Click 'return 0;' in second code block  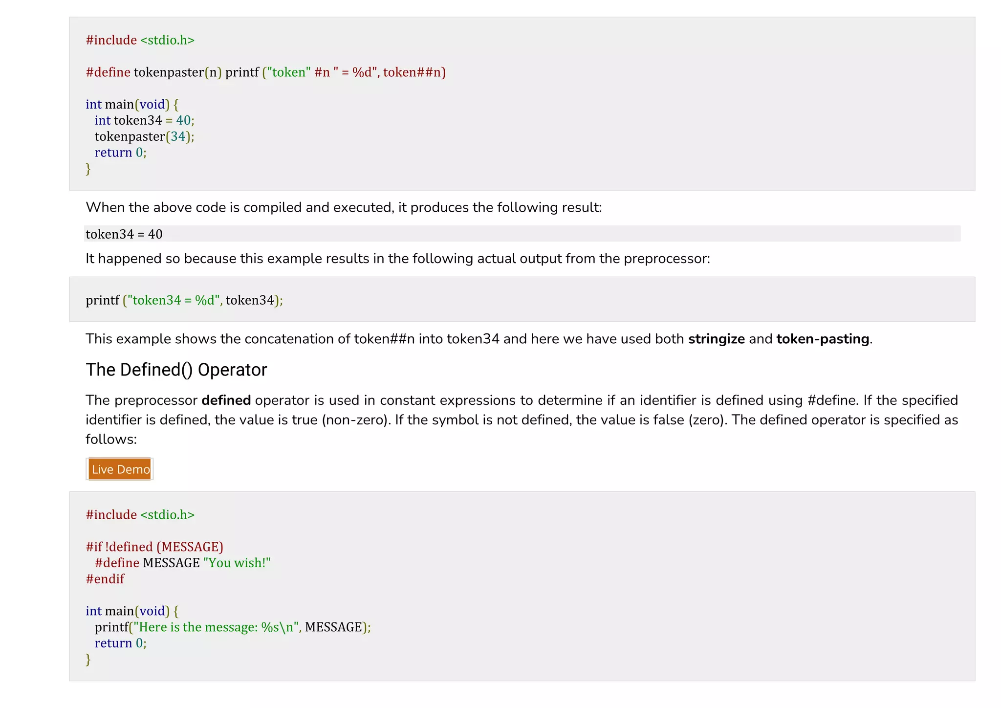point(121,643)
